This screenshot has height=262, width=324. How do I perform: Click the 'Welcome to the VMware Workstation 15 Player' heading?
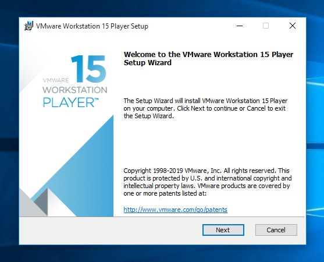click(x=208, y=59)
